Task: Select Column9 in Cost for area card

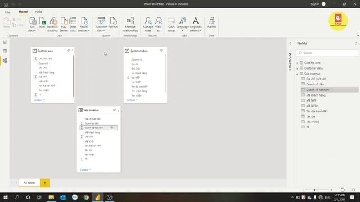Action: pyautogui.click(x=43, y=63)
